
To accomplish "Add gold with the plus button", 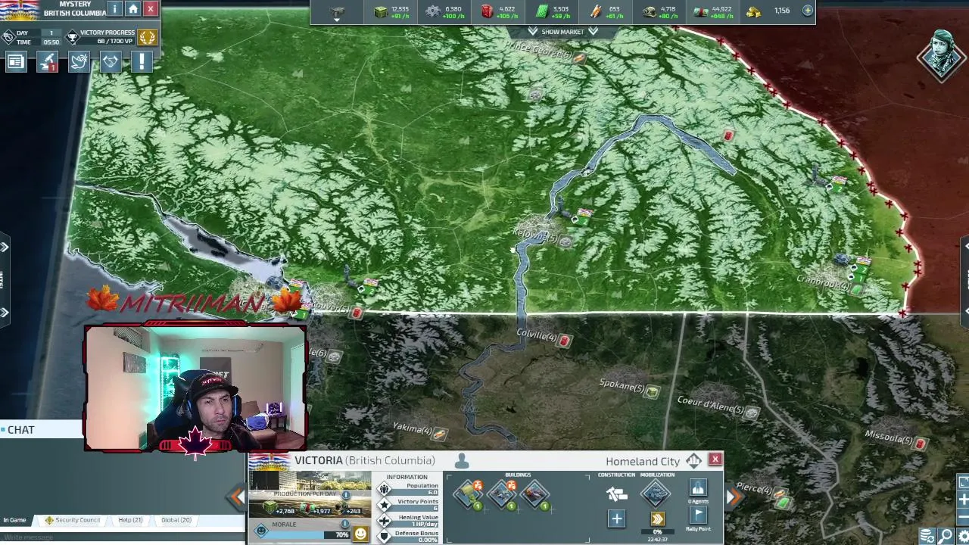I will tap(808, 11).
